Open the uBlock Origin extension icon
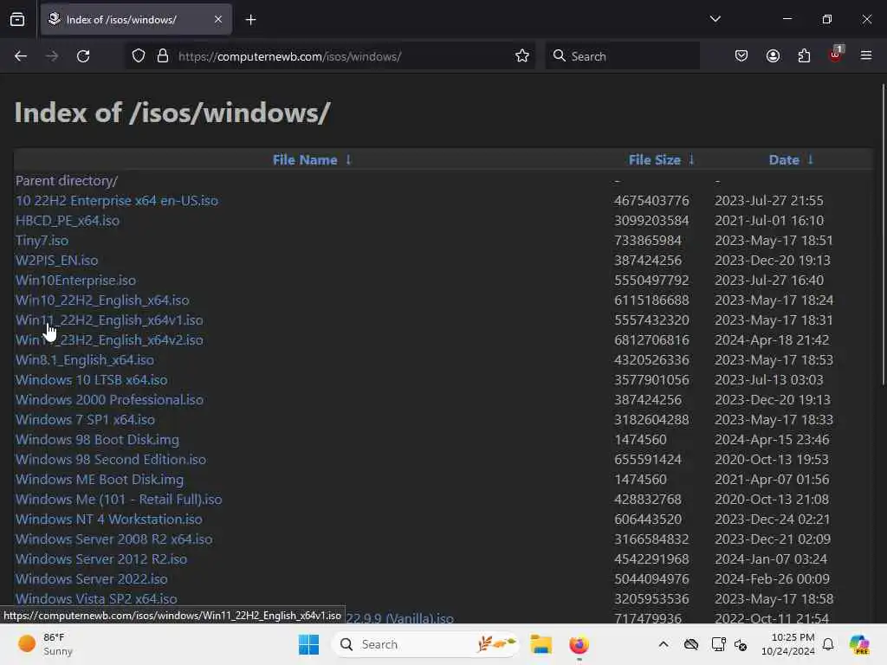The width and height of the screenshot is (887, 665). click(836, 55)
